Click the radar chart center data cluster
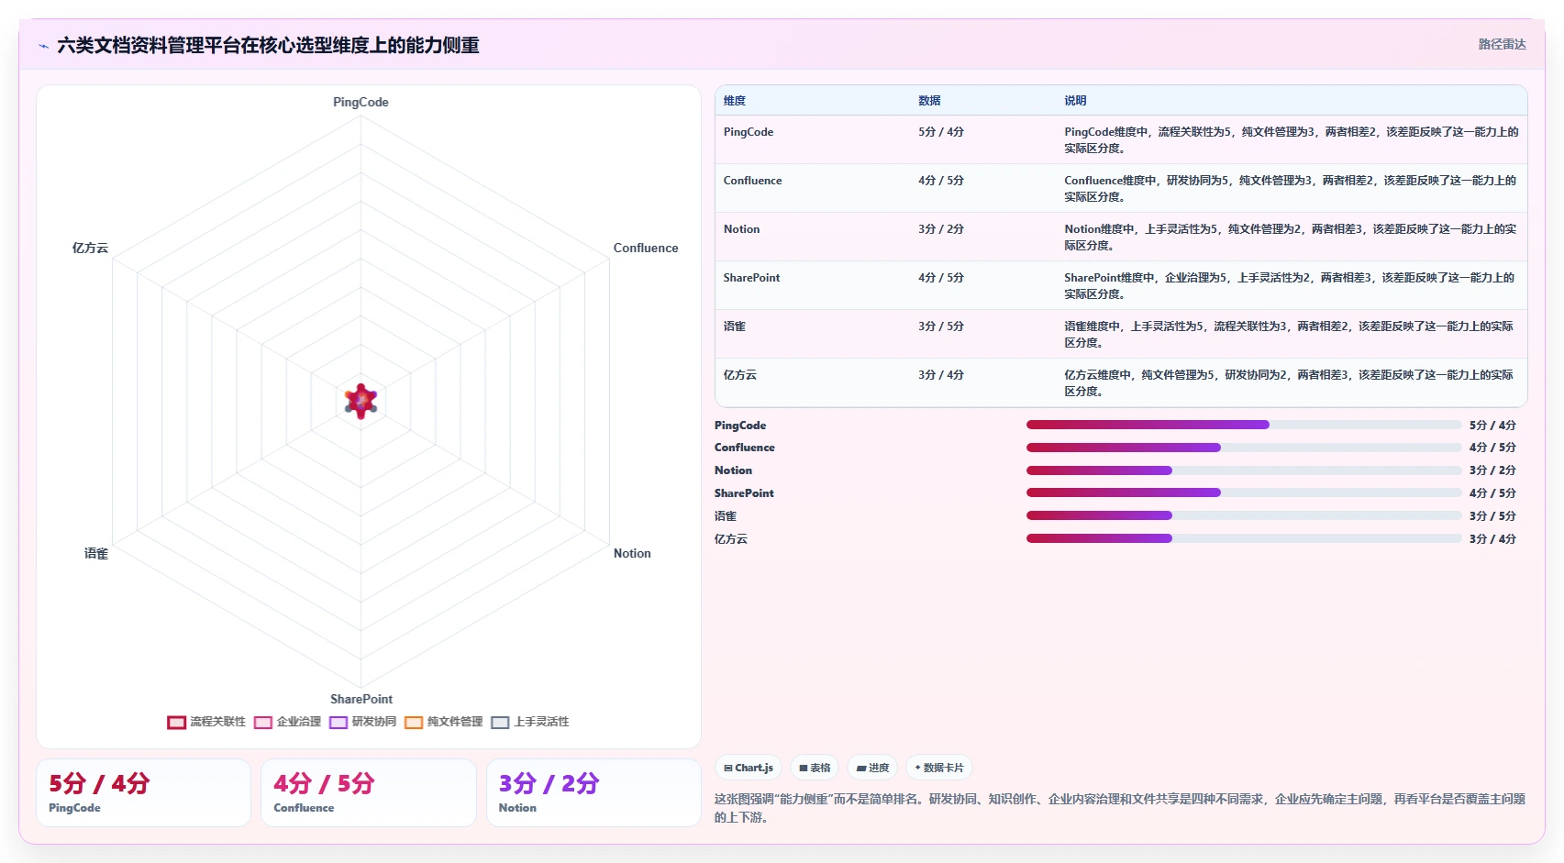The height and width of the screenshot is (863, 1564). coord(361,402)
